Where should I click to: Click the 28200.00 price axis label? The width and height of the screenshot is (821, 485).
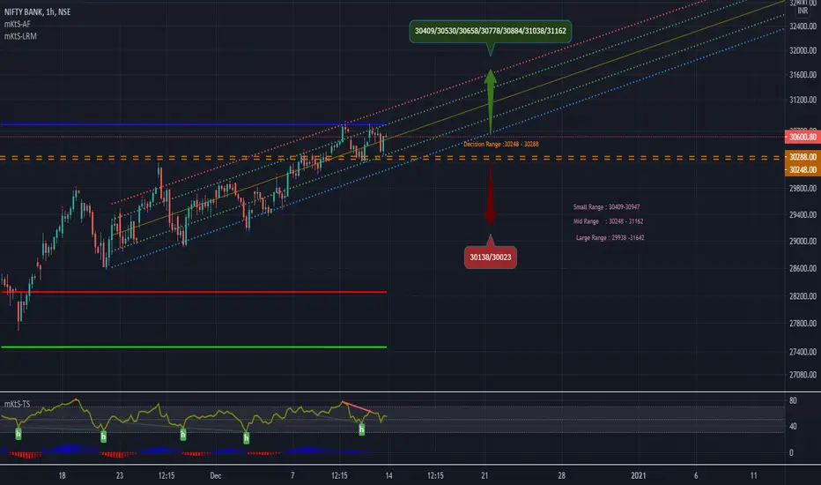(803, 296)
